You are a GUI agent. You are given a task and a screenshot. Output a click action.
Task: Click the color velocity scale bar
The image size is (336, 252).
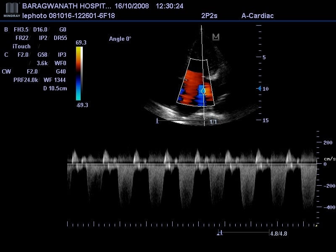(x=79, y=73)
